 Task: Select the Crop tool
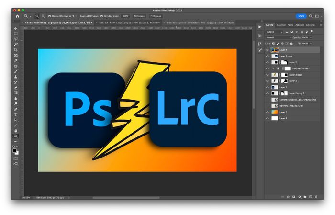(x=16, y=50)
